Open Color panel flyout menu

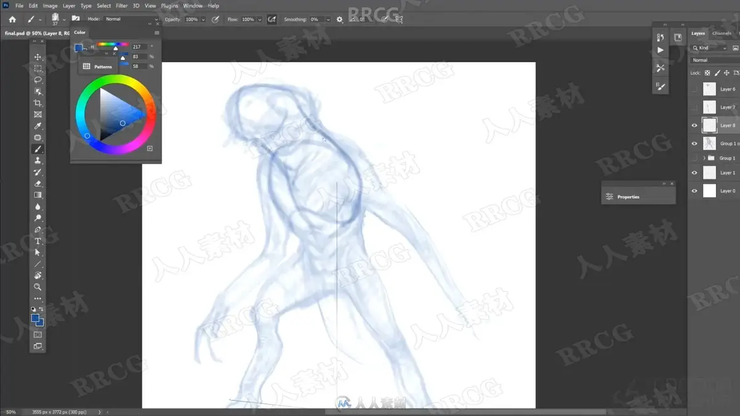[x=157, y=33]
